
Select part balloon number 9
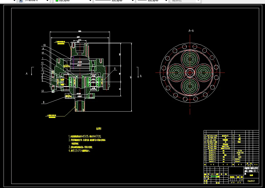coord(44,102)
